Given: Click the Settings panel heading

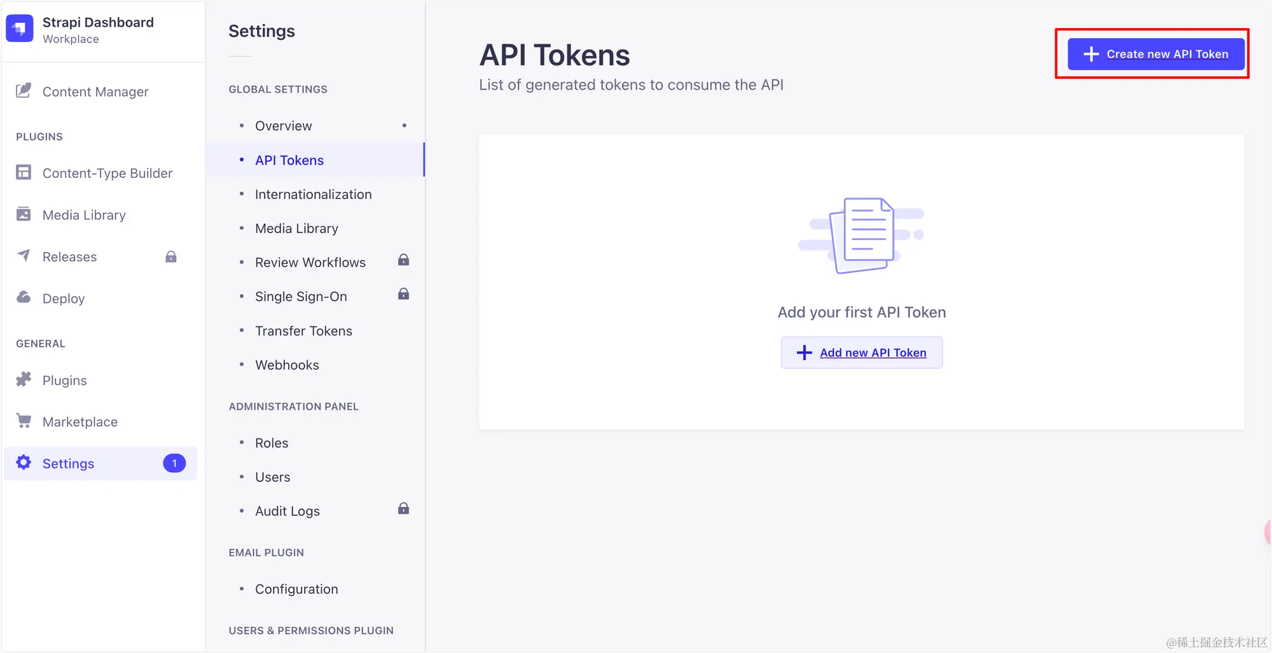Looking at the screenshot, I should (261, 31).
